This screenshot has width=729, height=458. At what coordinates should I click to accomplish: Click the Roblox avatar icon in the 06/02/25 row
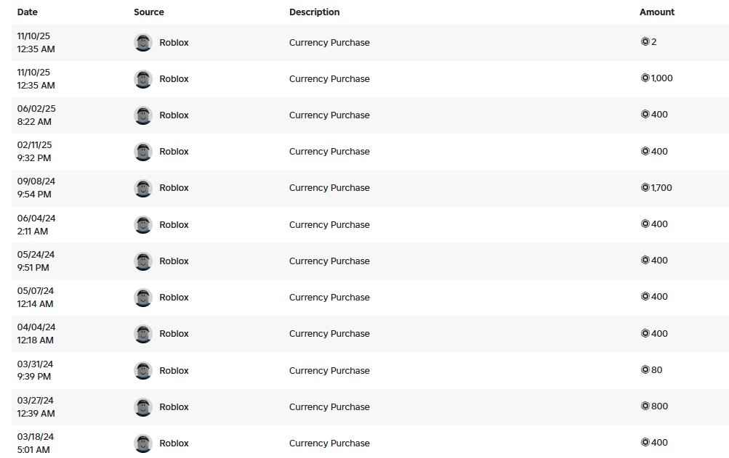(143, 115)
